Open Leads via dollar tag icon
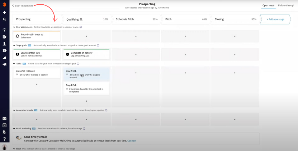This screenshot has width=298, height=151. tap(4, 50)
